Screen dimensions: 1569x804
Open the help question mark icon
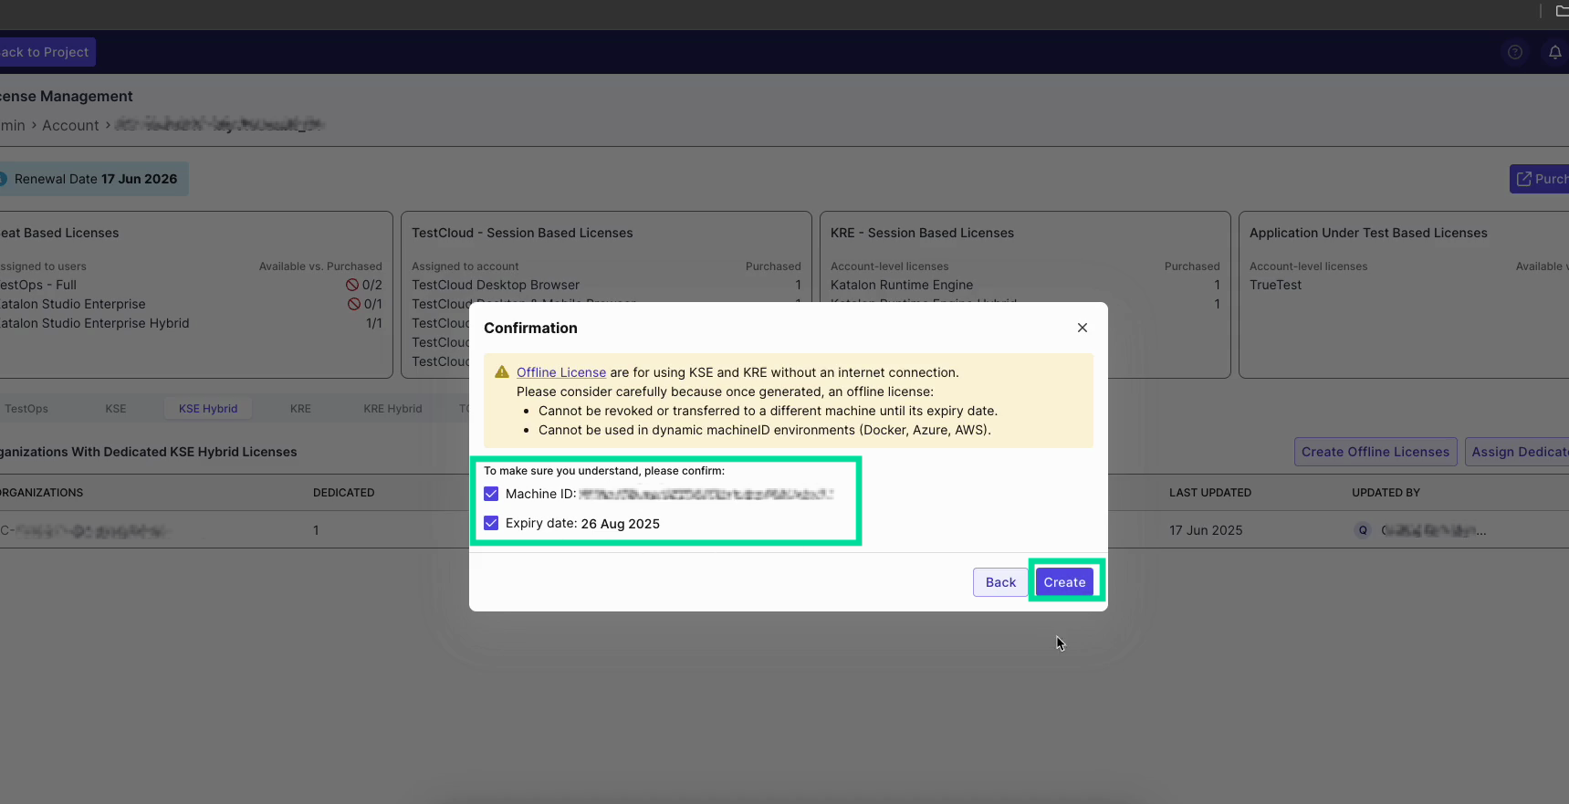click(x=1515, y=52)
